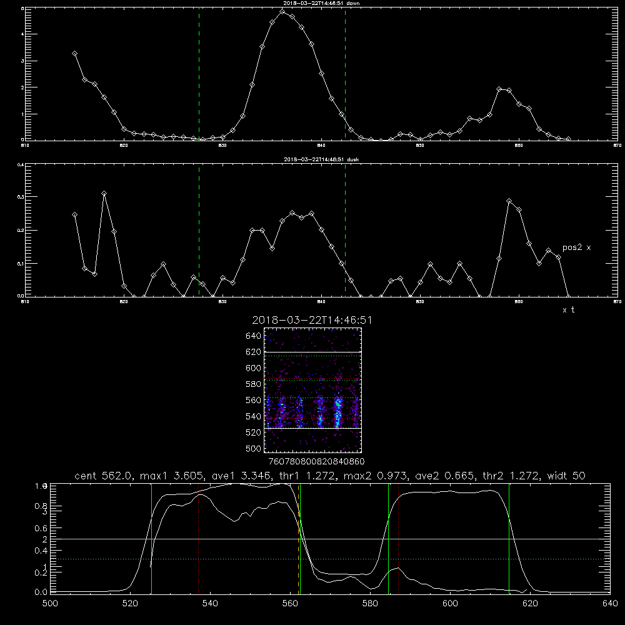The height and width of the screenshot is (625, 625).
Task: Click dusk plot x-axis label 840
Action: tap(322, 302)
